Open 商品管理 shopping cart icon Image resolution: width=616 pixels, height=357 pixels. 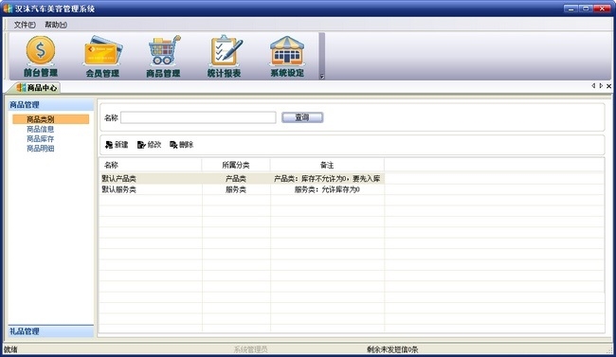(164, 50)
